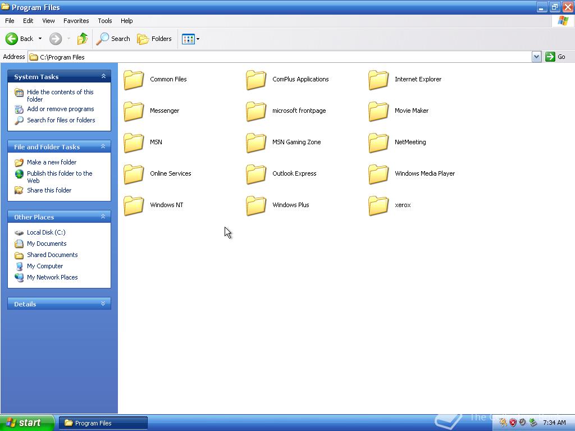Open the Views dropdown button
The width and height of the screenshot is (575, 431).
pyautogui.click(x=191, y=39)
